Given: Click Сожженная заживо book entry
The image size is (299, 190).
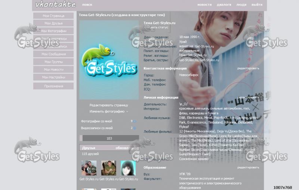Looking at the screenshot, I should click(x=194, y=159).
